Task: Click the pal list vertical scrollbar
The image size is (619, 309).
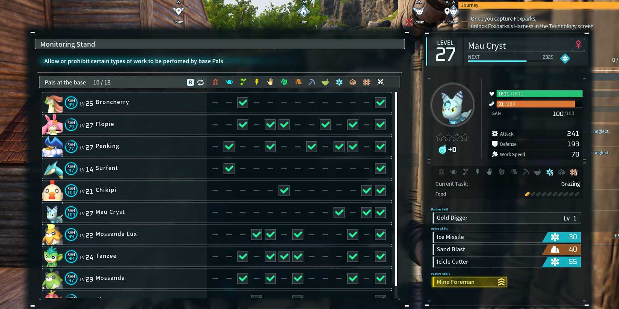Action: click(396, 195)
